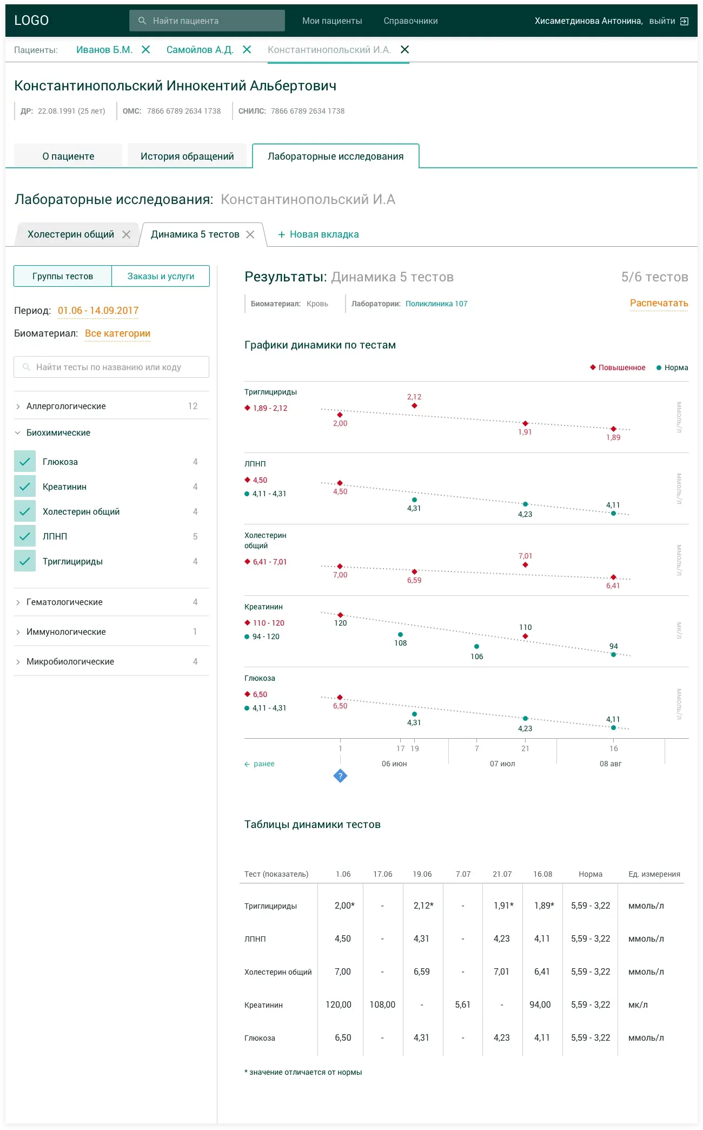Click the red diamond 110 on Креатинин chart
Image resolution: width=703 pixels, height=1130 pixels.
525,636
